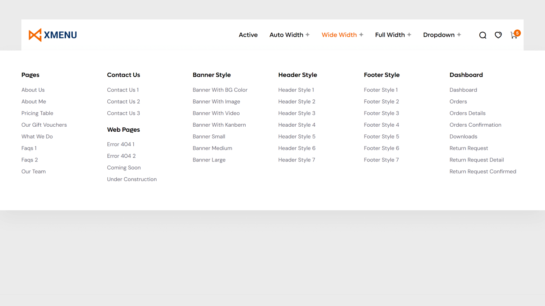Visit the Coming Soon page

124,167
